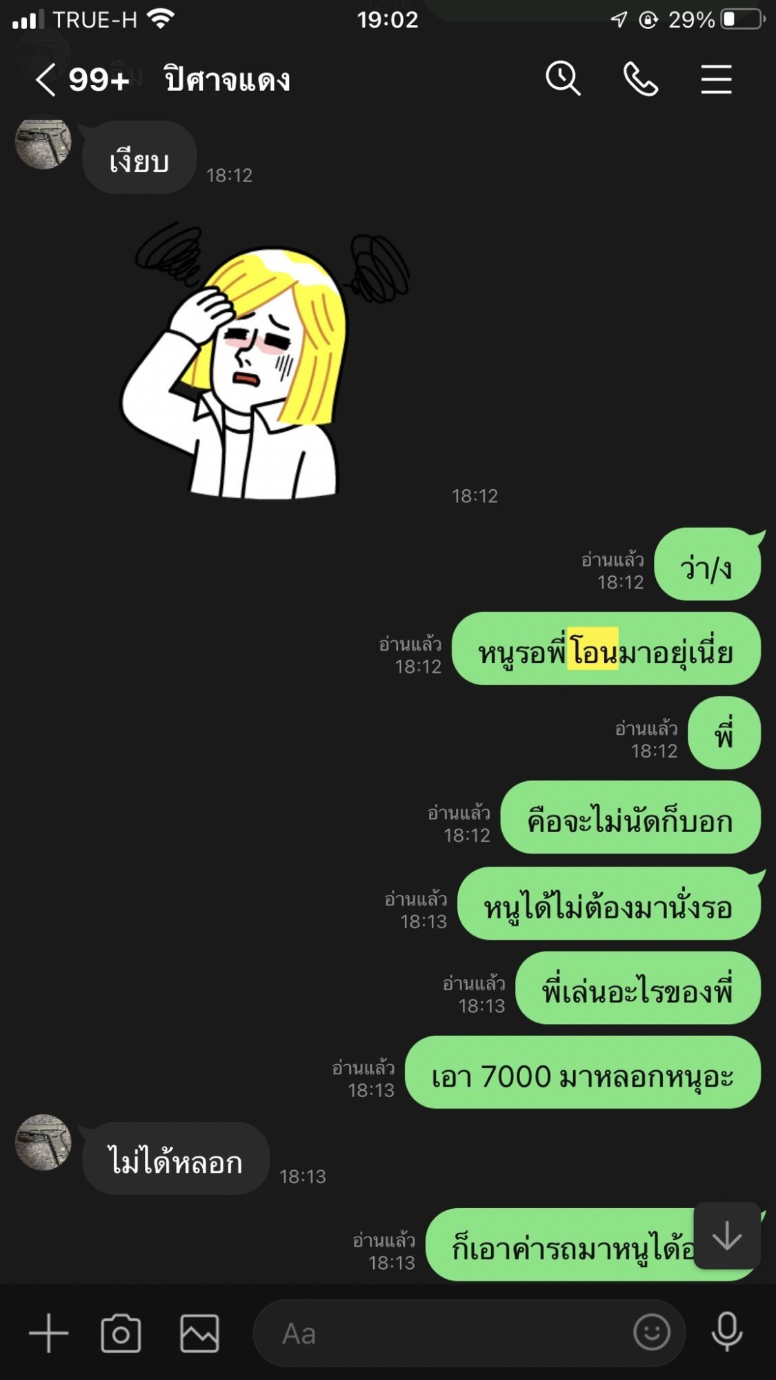Tap the plus attachment icon
Image resolution: width=776 pixels, height=1380 pixels.
click(48, 1332)
